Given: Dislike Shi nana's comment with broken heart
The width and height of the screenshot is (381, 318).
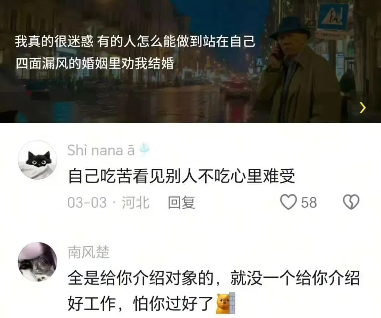Looking at the screenshot, I should coord(351,202).
